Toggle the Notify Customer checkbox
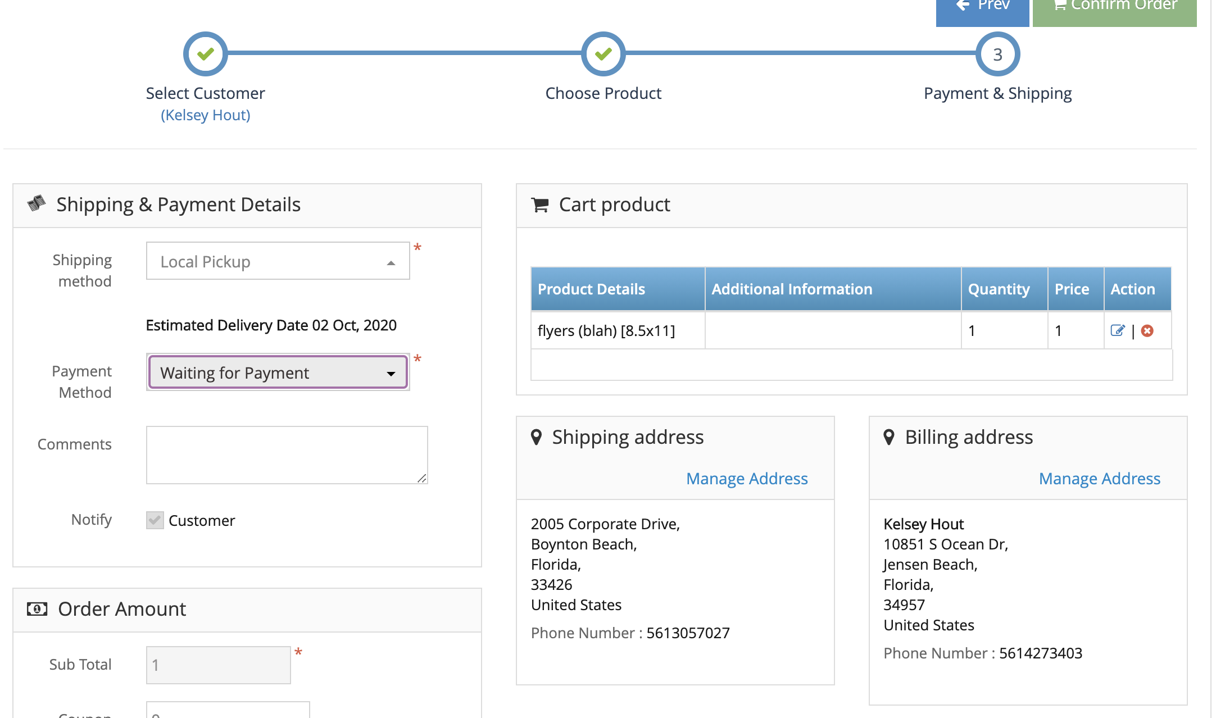 [x=155, y=520]
